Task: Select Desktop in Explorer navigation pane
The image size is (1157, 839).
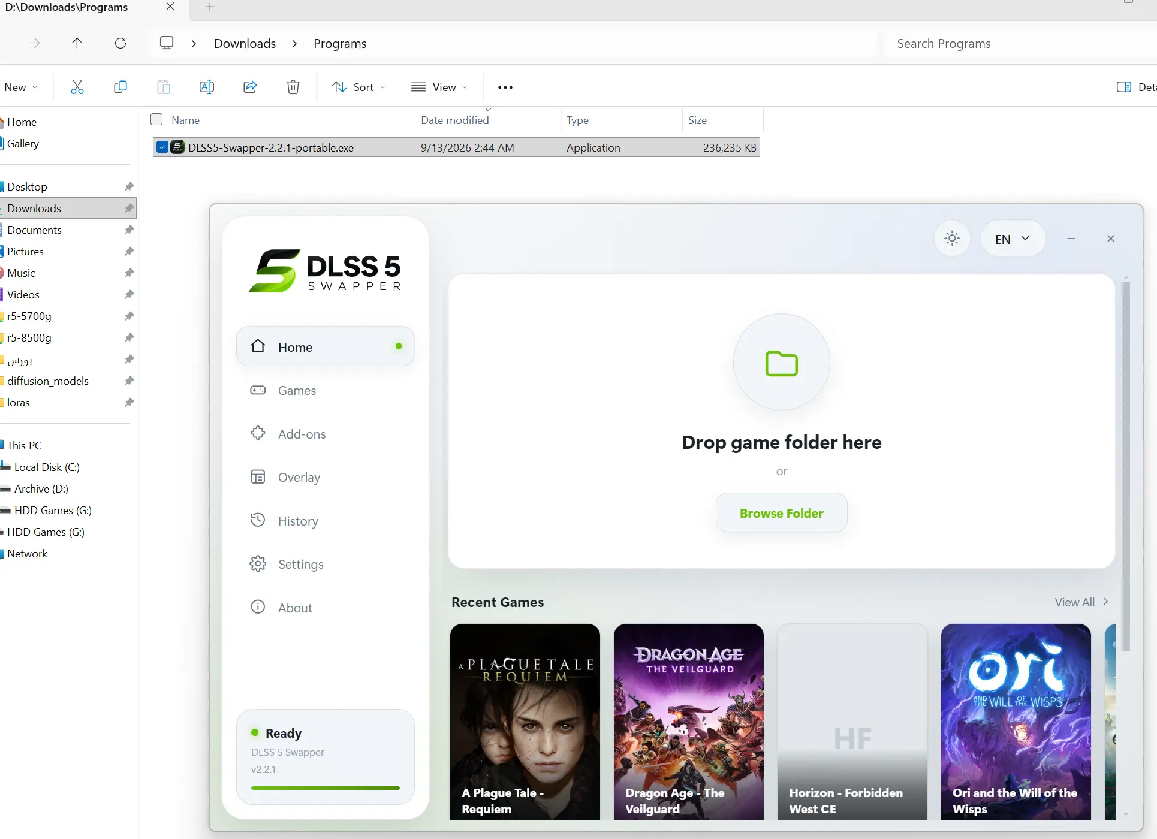Action: coord(68,187)
